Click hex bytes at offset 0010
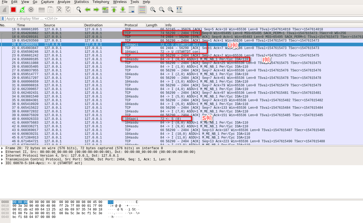 (57, 206)
